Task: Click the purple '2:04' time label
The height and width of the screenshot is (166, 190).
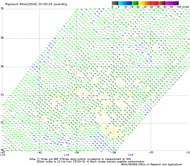Action: [x=3, y=155]
